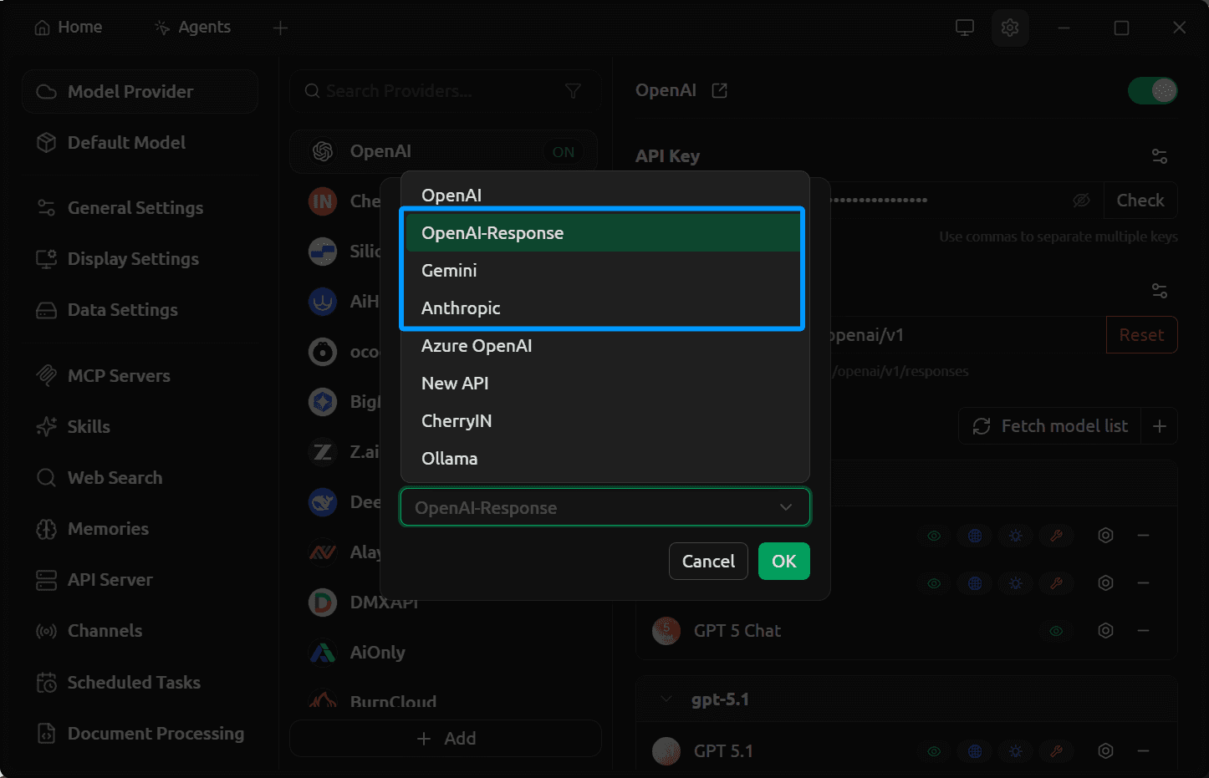This screenshot has height=778, width=1209.
Task: Reset the API host address
Action: (1141, 335)
